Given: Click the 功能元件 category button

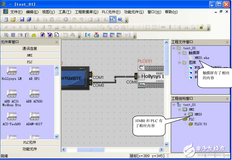Looking at the screenshot, I should pyautogui.click(x=30, y=149).
